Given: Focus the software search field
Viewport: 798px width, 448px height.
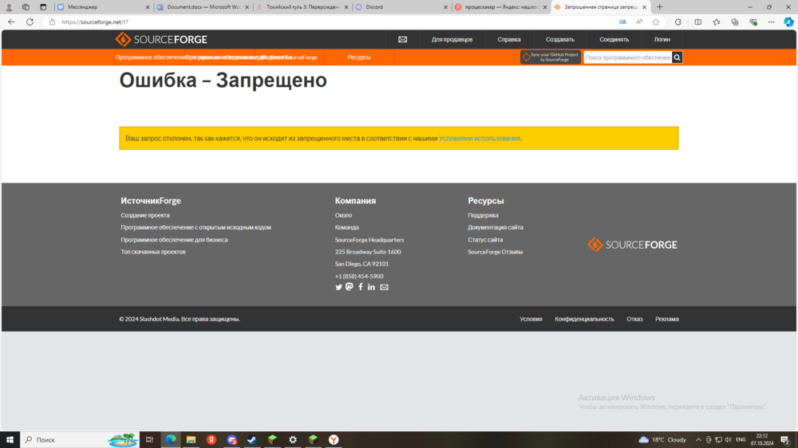Looking at the screenshot, I should tap(627, 57).
